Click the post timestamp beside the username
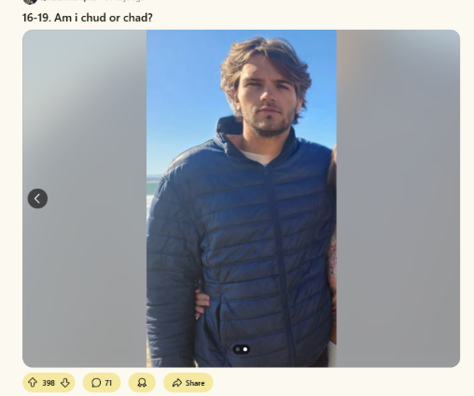 click(124, 1)
